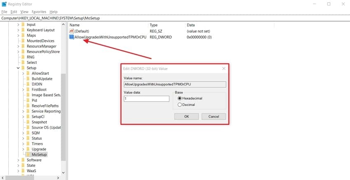This screenshot has width=350, height=180.
Task: Click the (value not set) data cell
Action: (x=198, y=31)
